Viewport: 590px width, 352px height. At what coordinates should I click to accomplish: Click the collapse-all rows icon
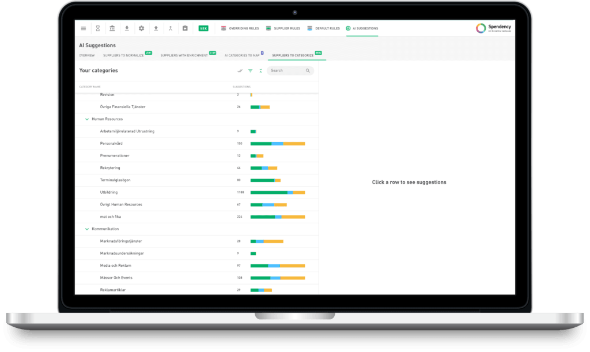tap(260, 71)
